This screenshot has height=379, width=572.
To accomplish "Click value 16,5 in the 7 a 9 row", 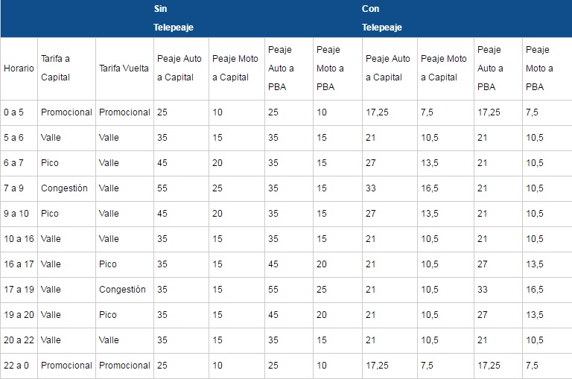I will pos(430,188).
